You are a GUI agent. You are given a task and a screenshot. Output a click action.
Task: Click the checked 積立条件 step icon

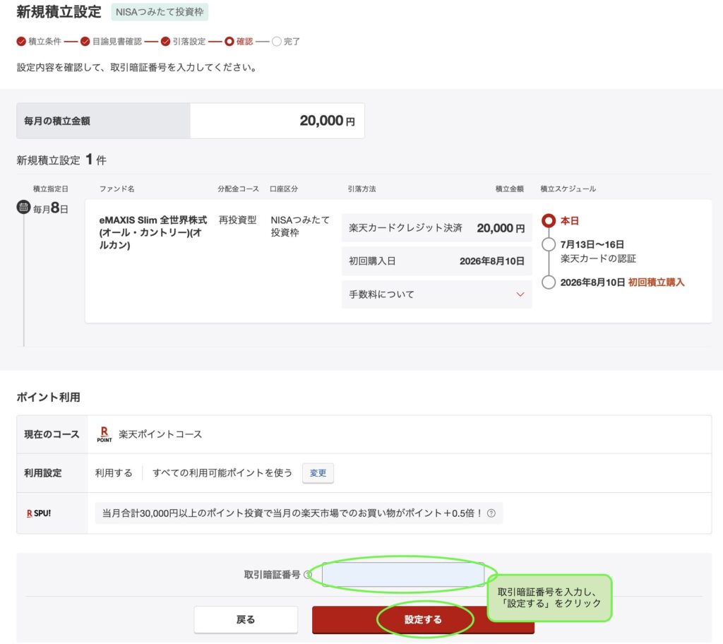[21, 42]
